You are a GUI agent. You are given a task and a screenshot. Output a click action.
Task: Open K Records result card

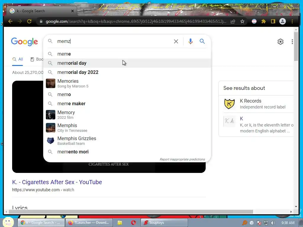tap(258, 104)
